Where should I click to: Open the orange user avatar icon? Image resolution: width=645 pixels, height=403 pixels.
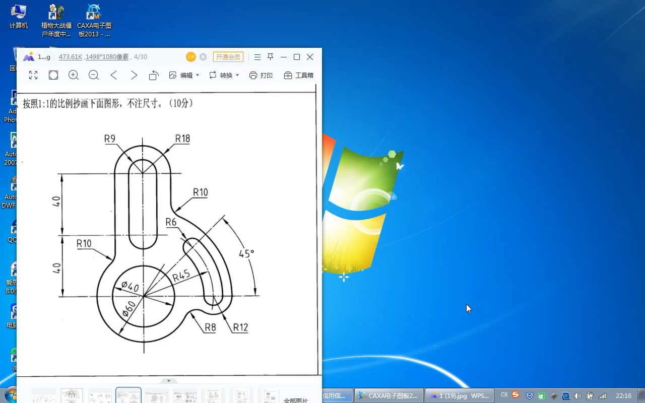tap(190, 57)
